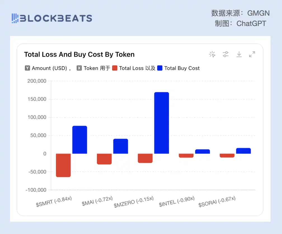This screenshot has width=282, height=234.
Task: Select the Token axis label
Action: point(91,68)
